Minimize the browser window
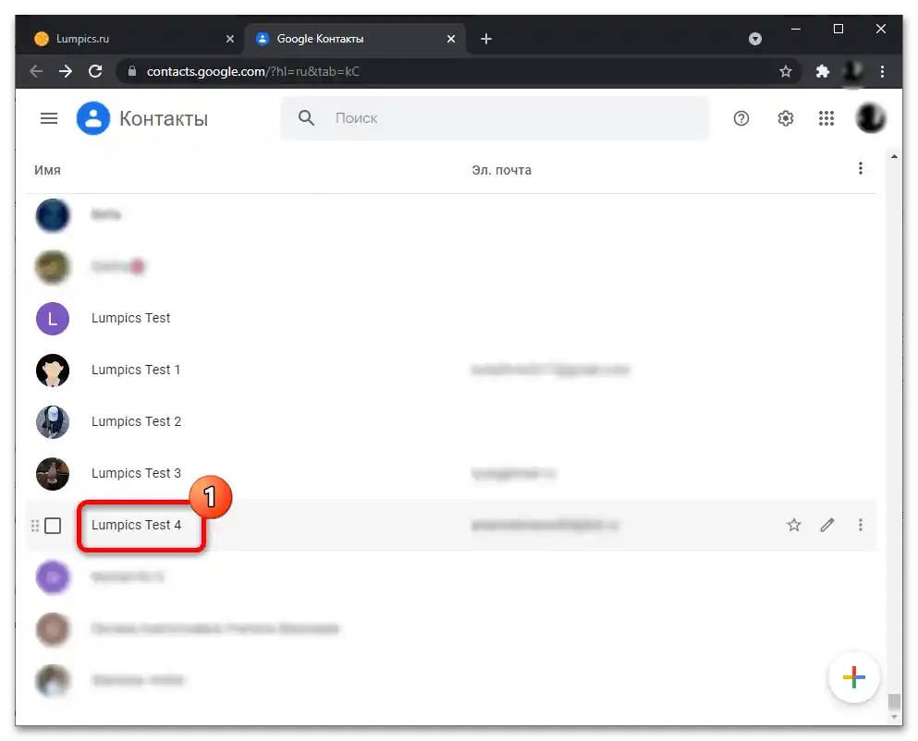This screenshot has height=741, width=918. pos(796,29)
